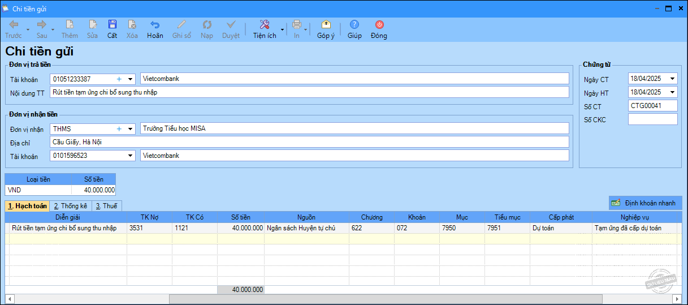
Task: Click the Số tiền cell 40.000.000 under Loại tiền
Action: coord(94,190)
